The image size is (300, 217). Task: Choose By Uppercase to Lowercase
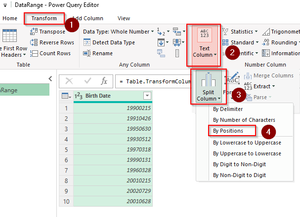coord(247,154)
